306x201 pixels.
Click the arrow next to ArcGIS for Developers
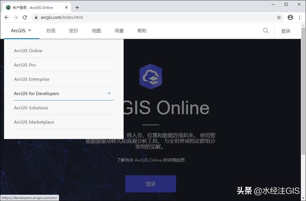[109, 93]
